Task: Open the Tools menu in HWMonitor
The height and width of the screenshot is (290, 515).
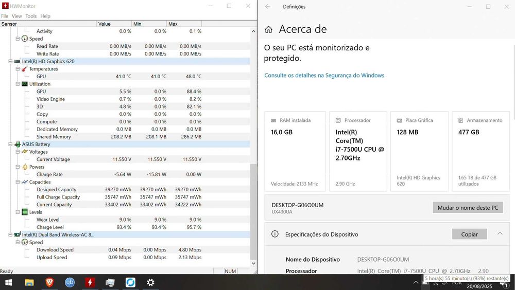Action: click(31, 16)
